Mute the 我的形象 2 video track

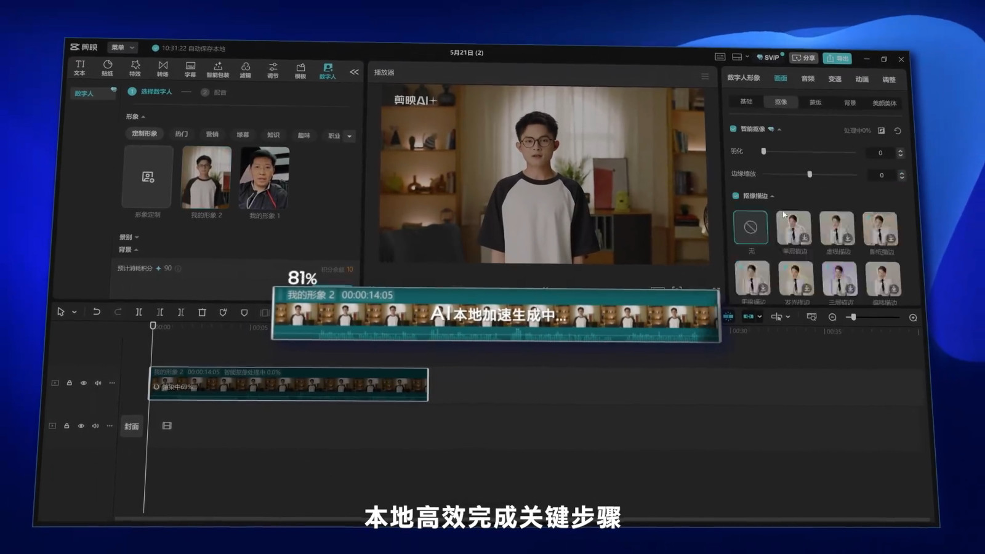click(97, 383)
